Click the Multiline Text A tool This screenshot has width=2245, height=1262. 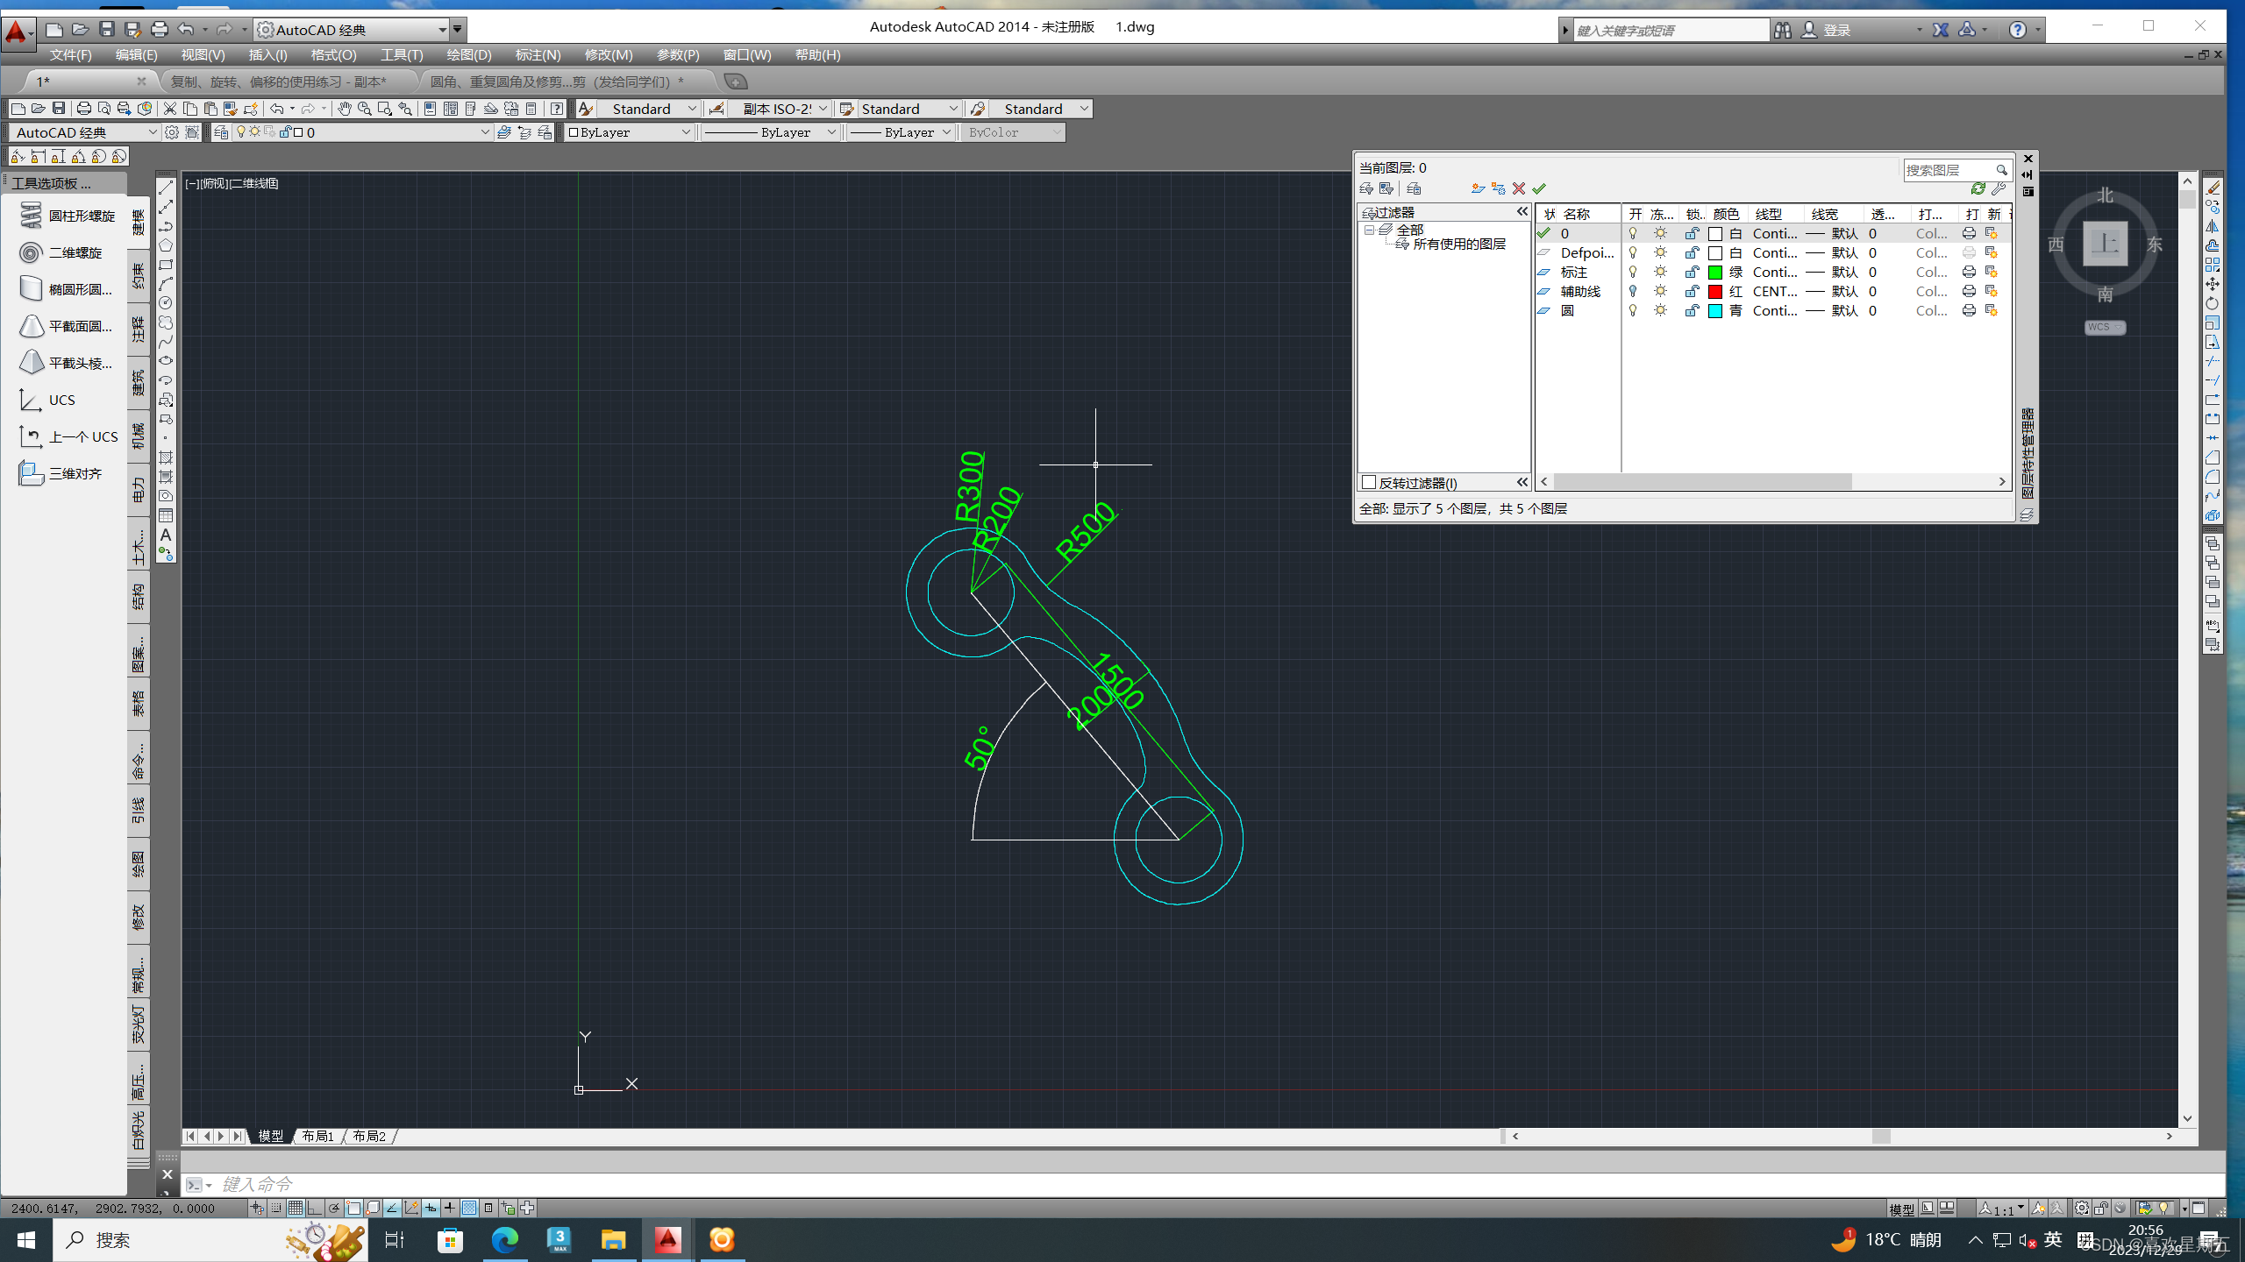coord(166,535)
